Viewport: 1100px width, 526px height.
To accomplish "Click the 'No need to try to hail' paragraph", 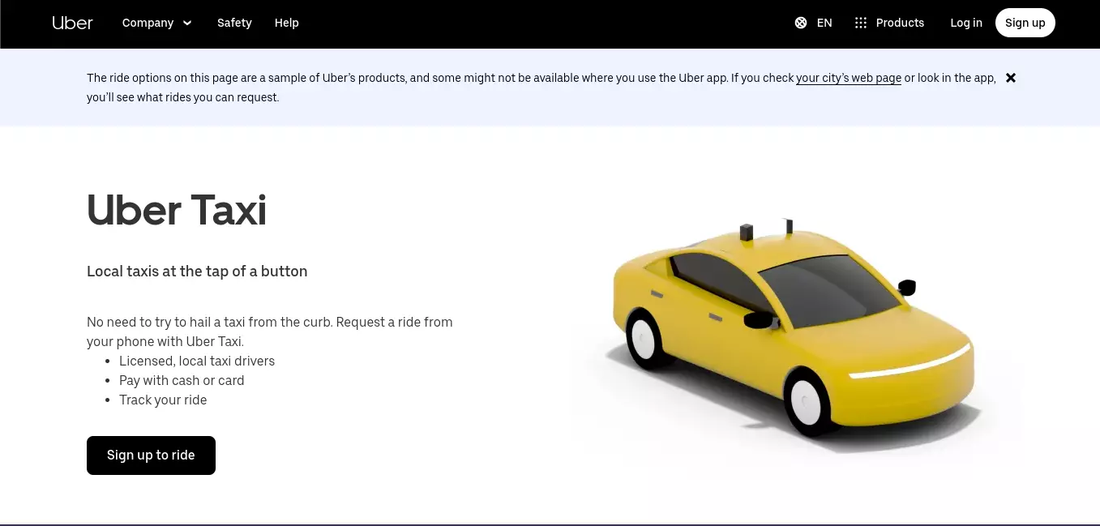I will coord(270,331).
